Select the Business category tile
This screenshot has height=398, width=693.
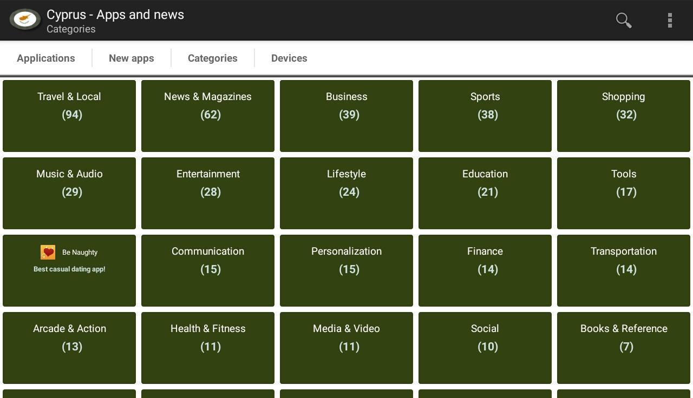pyautogui.click(x=346, y=116)
